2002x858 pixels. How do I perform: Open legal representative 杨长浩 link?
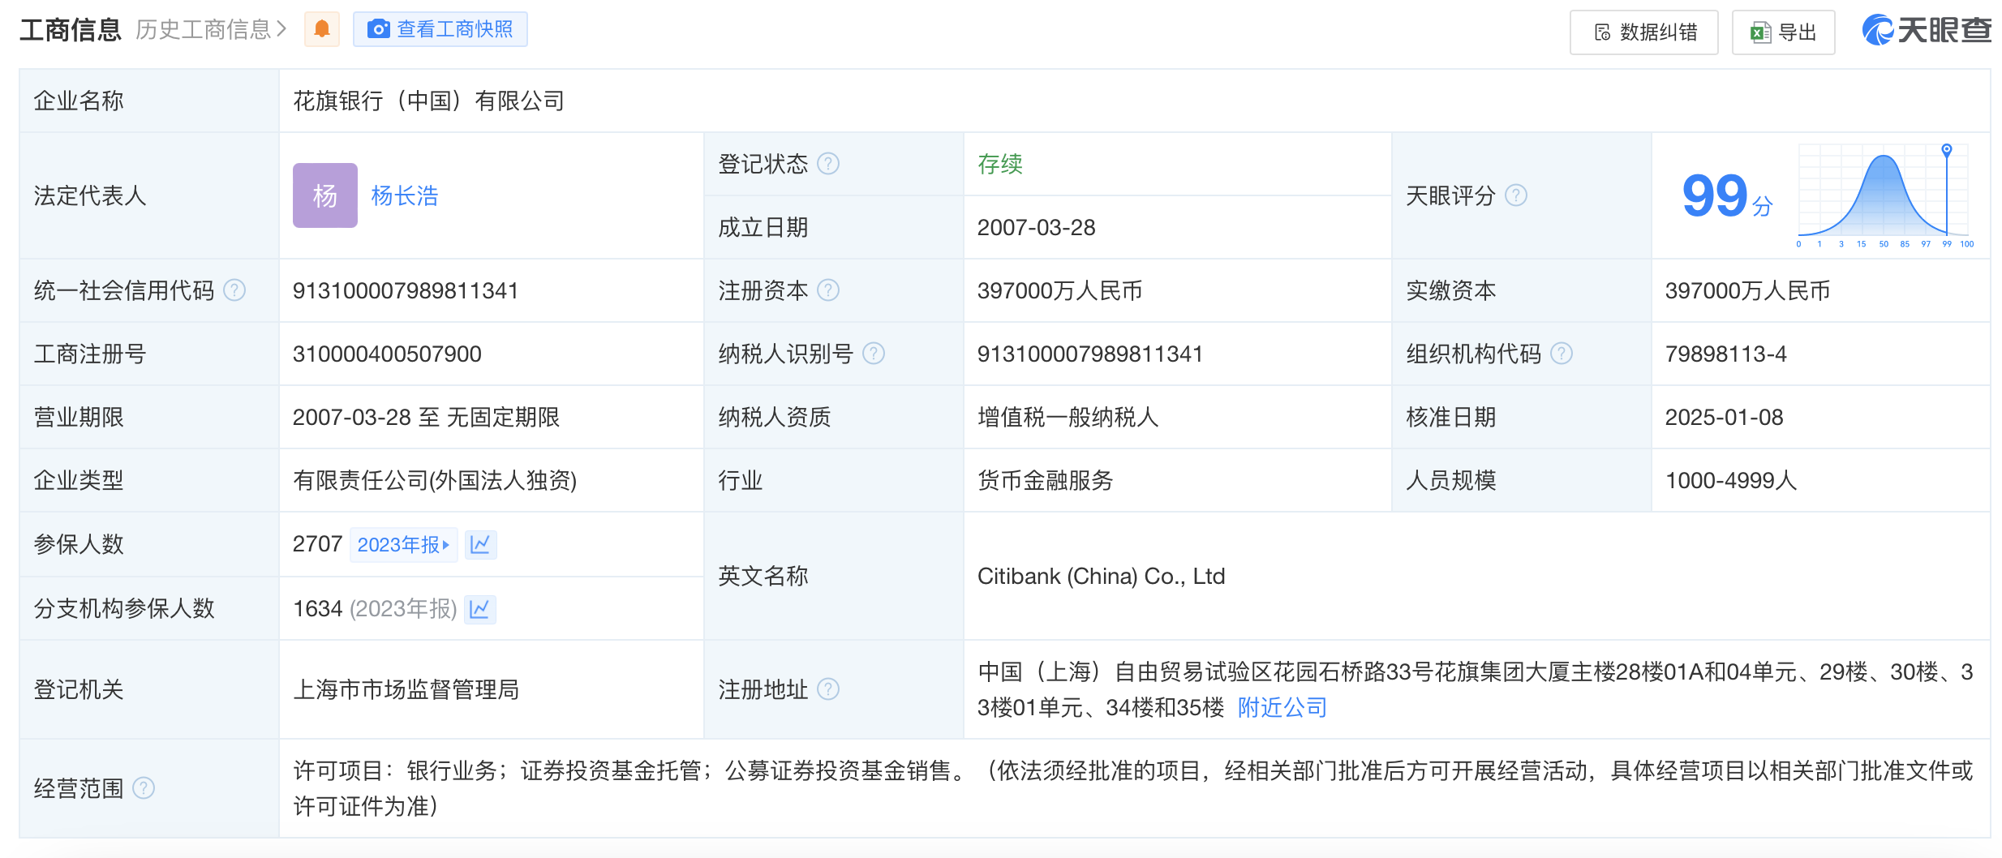(x=404, y=195)
